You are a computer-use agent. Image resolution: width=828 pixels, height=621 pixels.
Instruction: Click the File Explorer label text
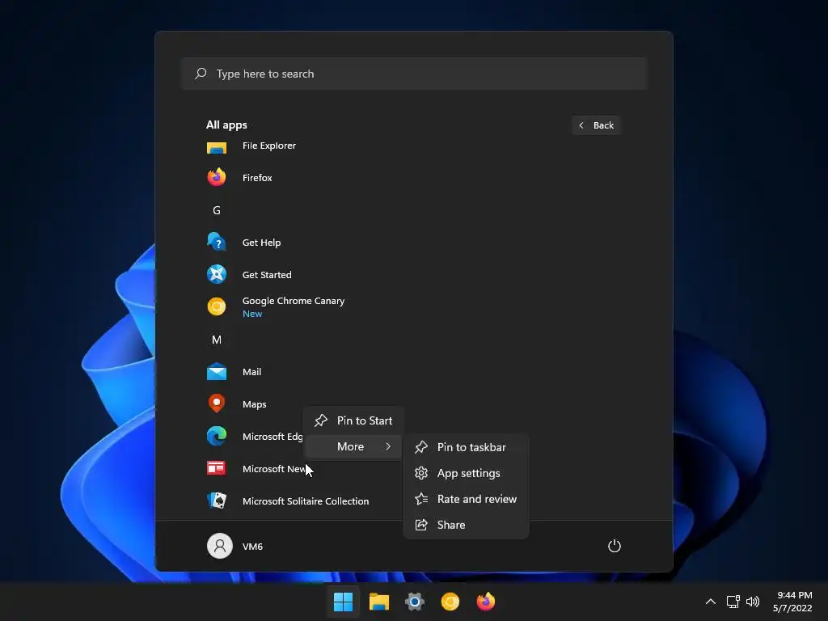(268, 146)
